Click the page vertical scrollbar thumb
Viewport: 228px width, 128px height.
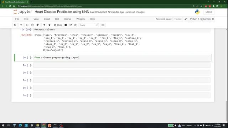(x=227, y=111)
